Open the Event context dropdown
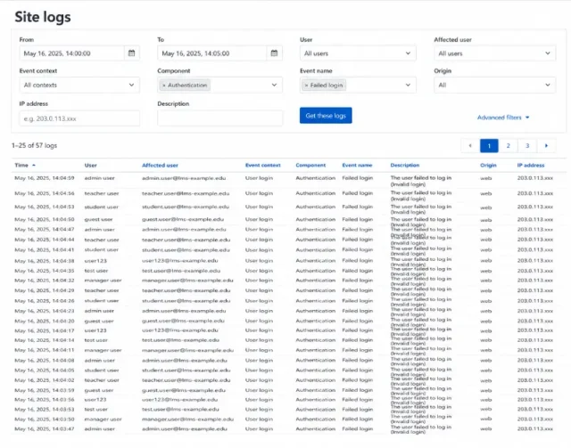This screenshot has width=571, height=448. (x=79, y=86)
